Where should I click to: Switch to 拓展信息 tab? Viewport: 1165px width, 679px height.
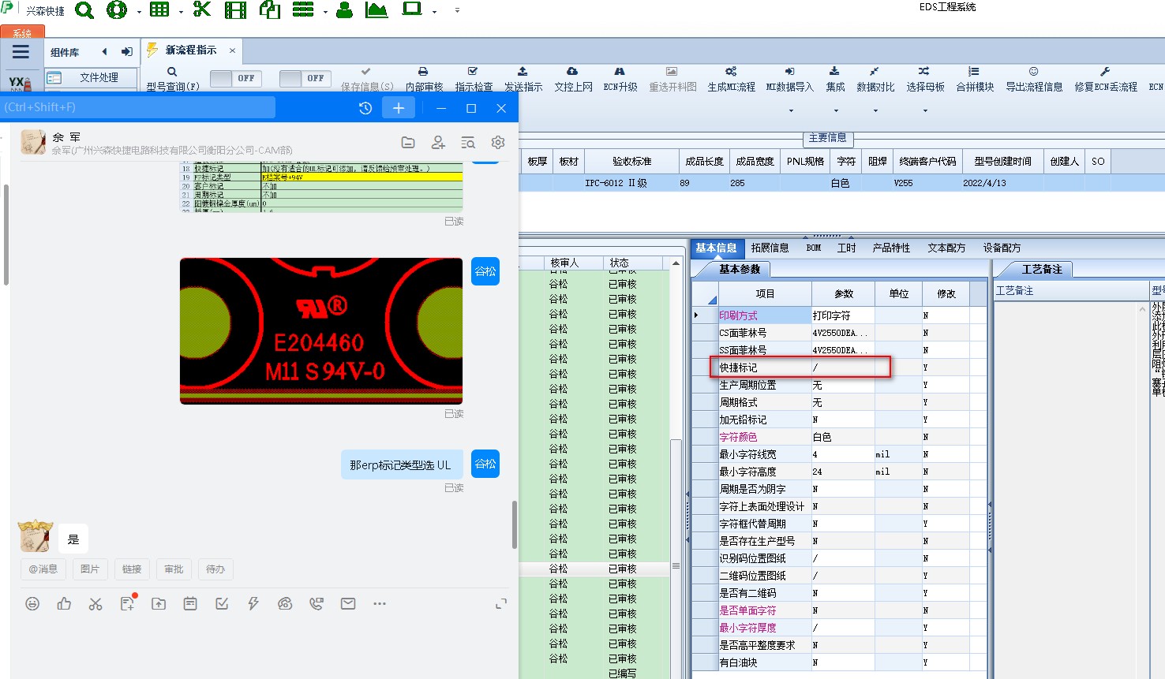click(770, 248)
